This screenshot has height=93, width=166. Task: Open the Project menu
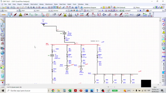click(x=20, y=4)
